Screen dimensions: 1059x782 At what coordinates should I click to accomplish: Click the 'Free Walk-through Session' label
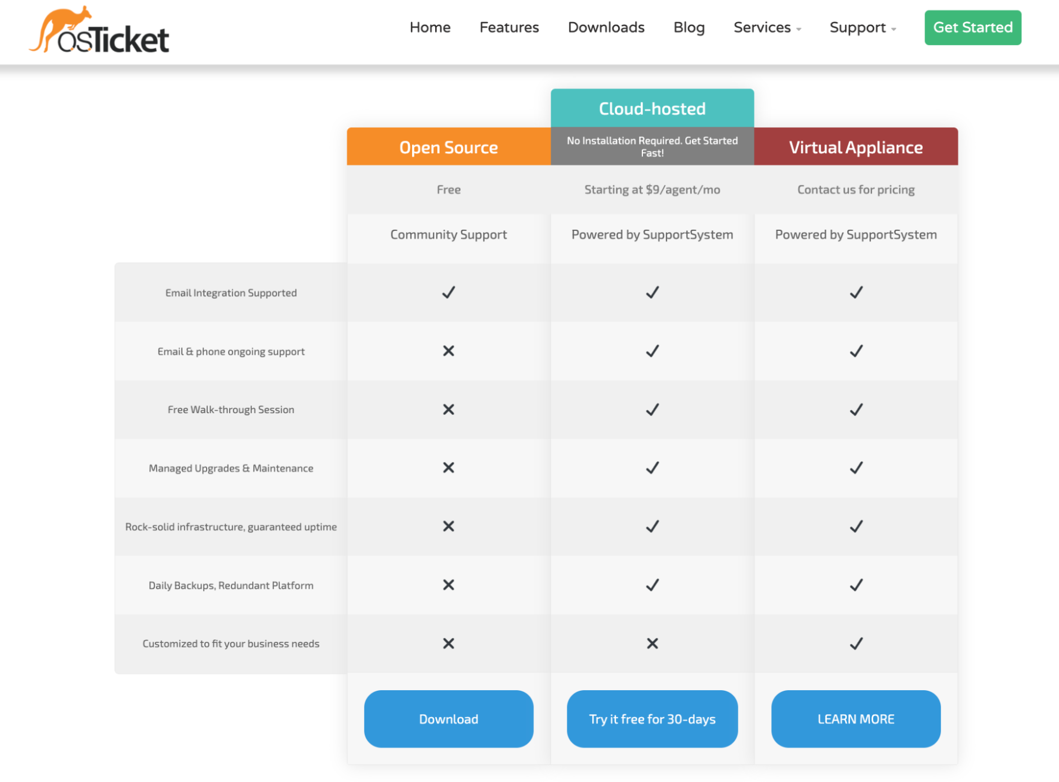tap(231, 410)
